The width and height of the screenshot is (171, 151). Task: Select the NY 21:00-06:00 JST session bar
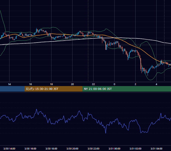pyautogui.click(x=126, y=89)
